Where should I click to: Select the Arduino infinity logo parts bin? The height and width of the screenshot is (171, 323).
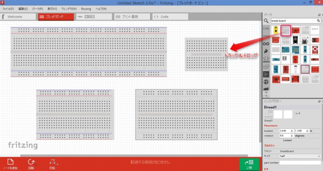click(x=266, y=43)
